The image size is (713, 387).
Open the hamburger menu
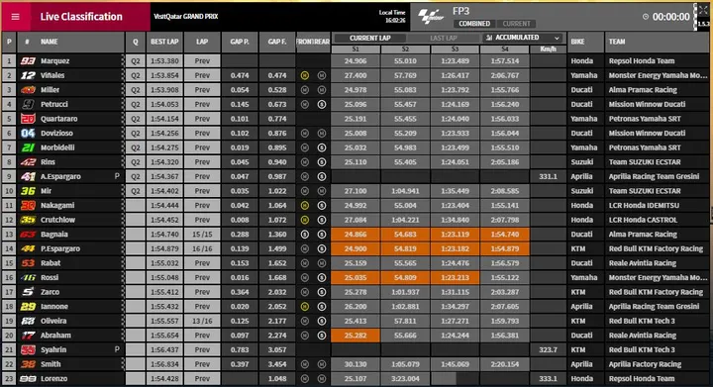tap(16, 17)
